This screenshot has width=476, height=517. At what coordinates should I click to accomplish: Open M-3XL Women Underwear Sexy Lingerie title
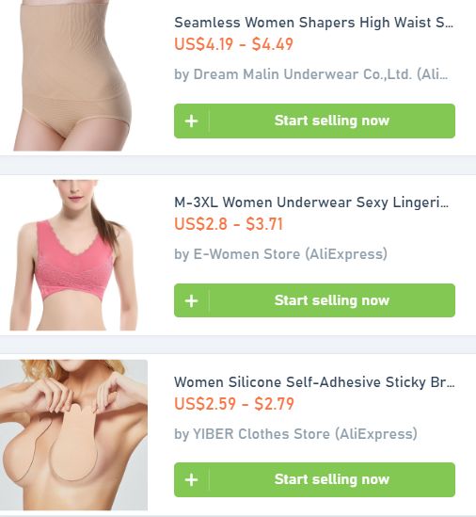[311, 202]
